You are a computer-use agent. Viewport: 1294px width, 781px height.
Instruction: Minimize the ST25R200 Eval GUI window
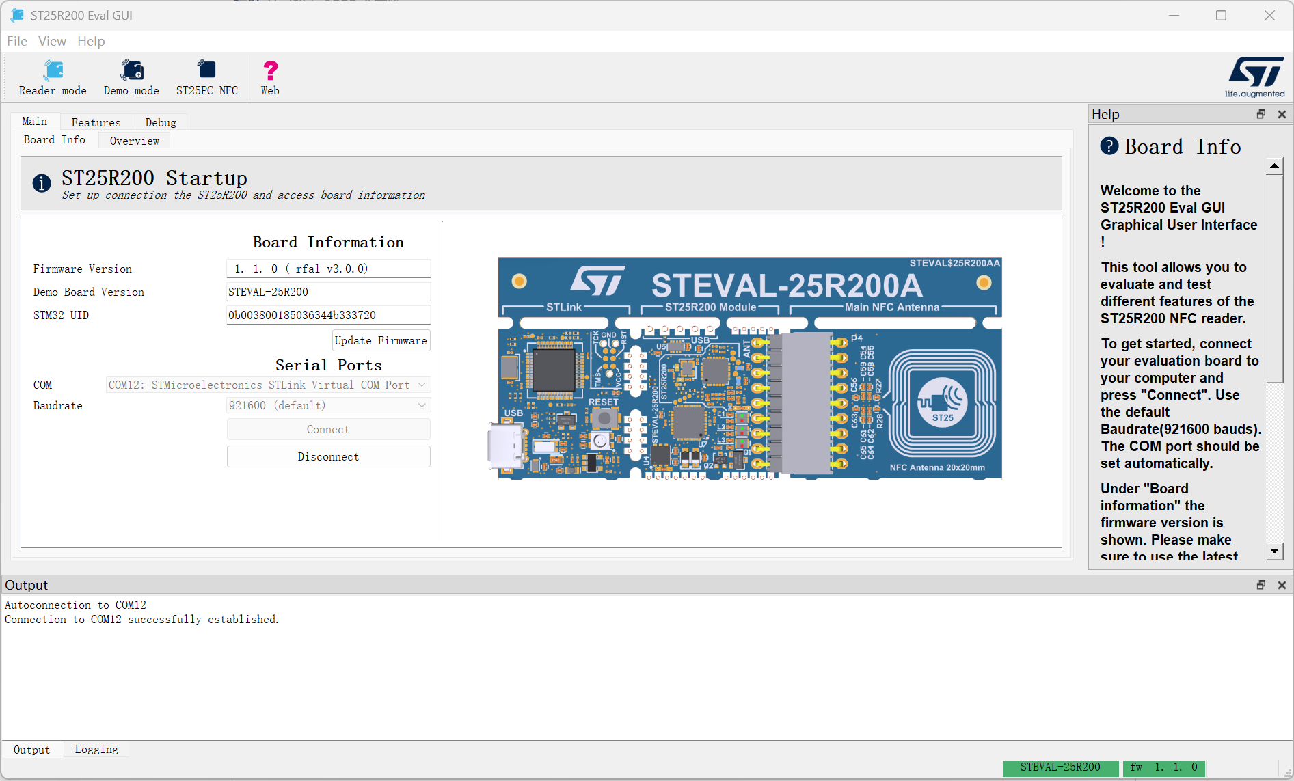(x=1174, y=15)
